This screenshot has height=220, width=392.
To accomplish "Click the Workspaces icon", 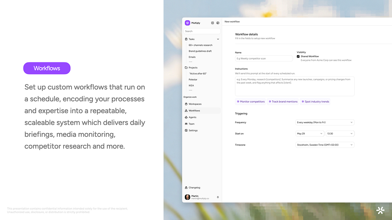I will 186,104.
